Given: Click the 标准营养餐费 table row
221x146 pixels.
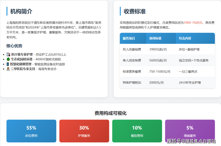Looking at the screenshot, I should click(x=167, y=72).
